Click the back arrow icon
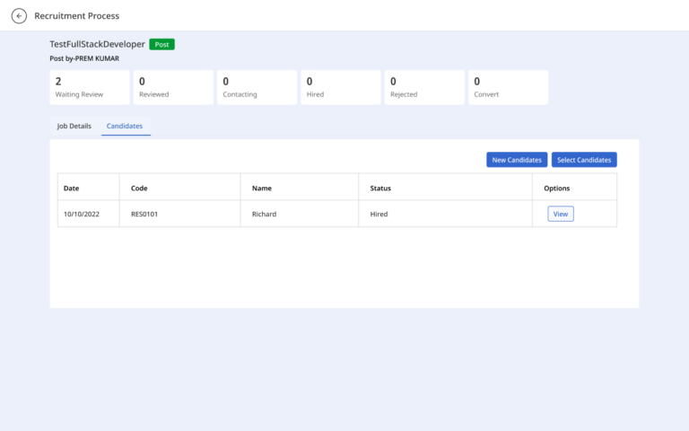 point(19,16)
